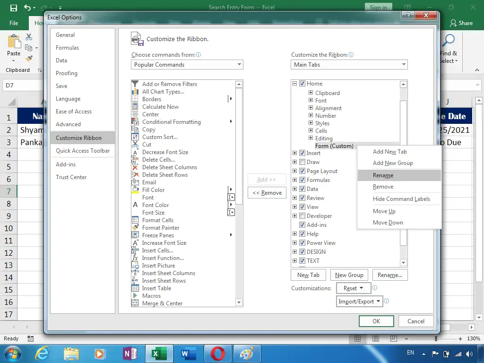Choose Add New Group in context menu
The image size is (484, 363).
pyautogui.click(x=399, y=163)
